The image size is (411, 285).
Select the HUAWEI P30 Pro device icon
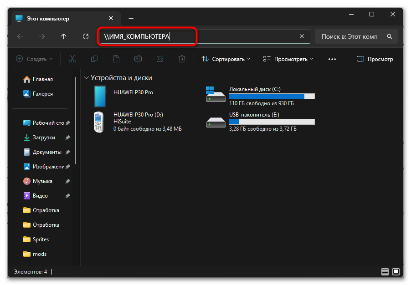point(100,97)
